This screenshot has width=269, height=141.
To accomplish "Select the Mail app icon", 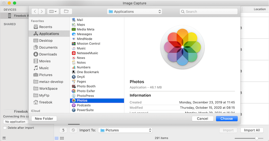I will pyautogui.click(x=74, y=20).
